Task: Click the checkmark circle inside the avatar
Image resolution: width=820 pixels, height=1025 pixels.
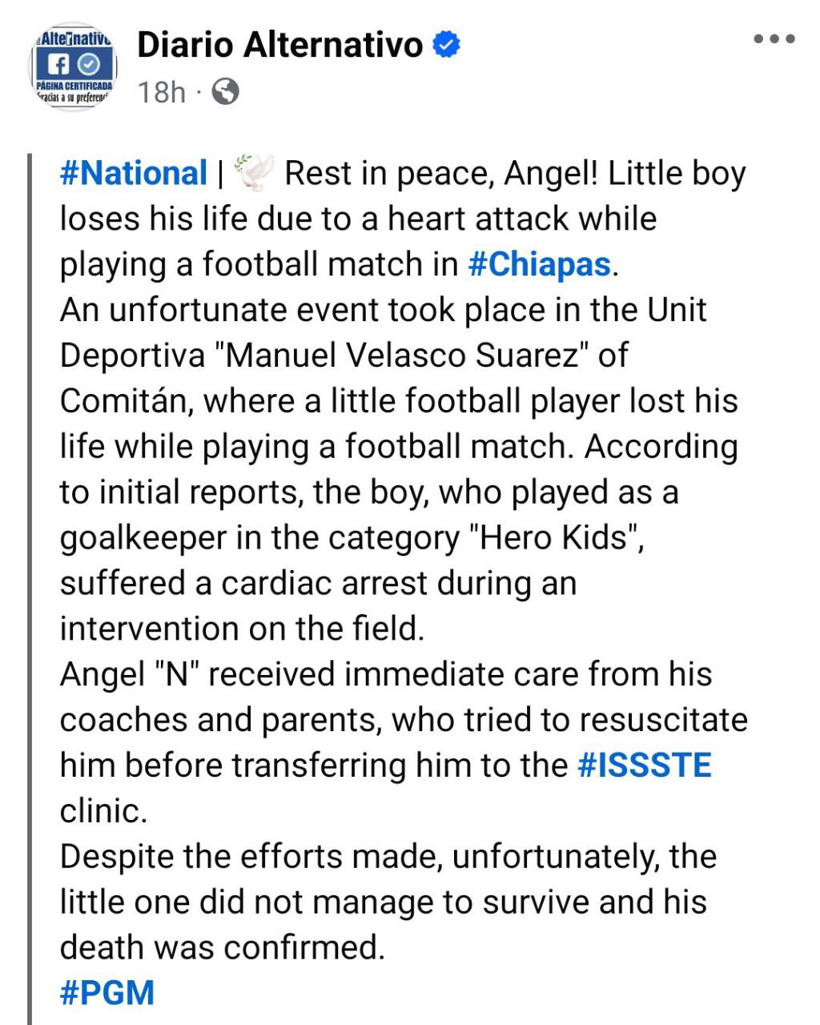Action: point(90,62)
